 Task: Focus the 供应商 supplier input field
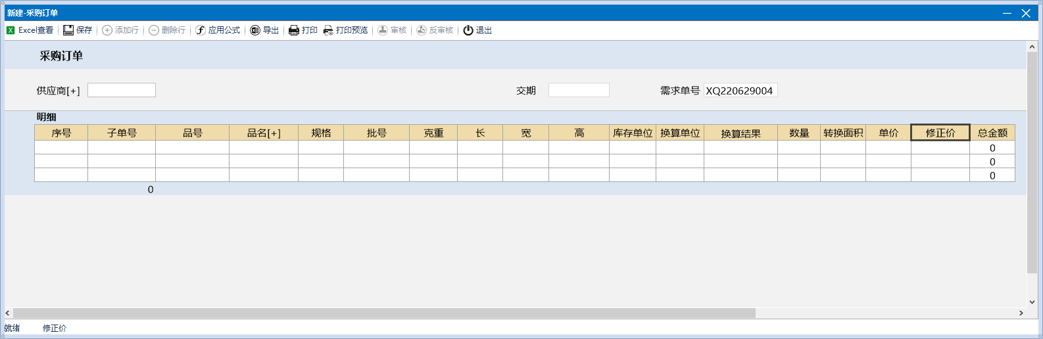tap(122, 90)
